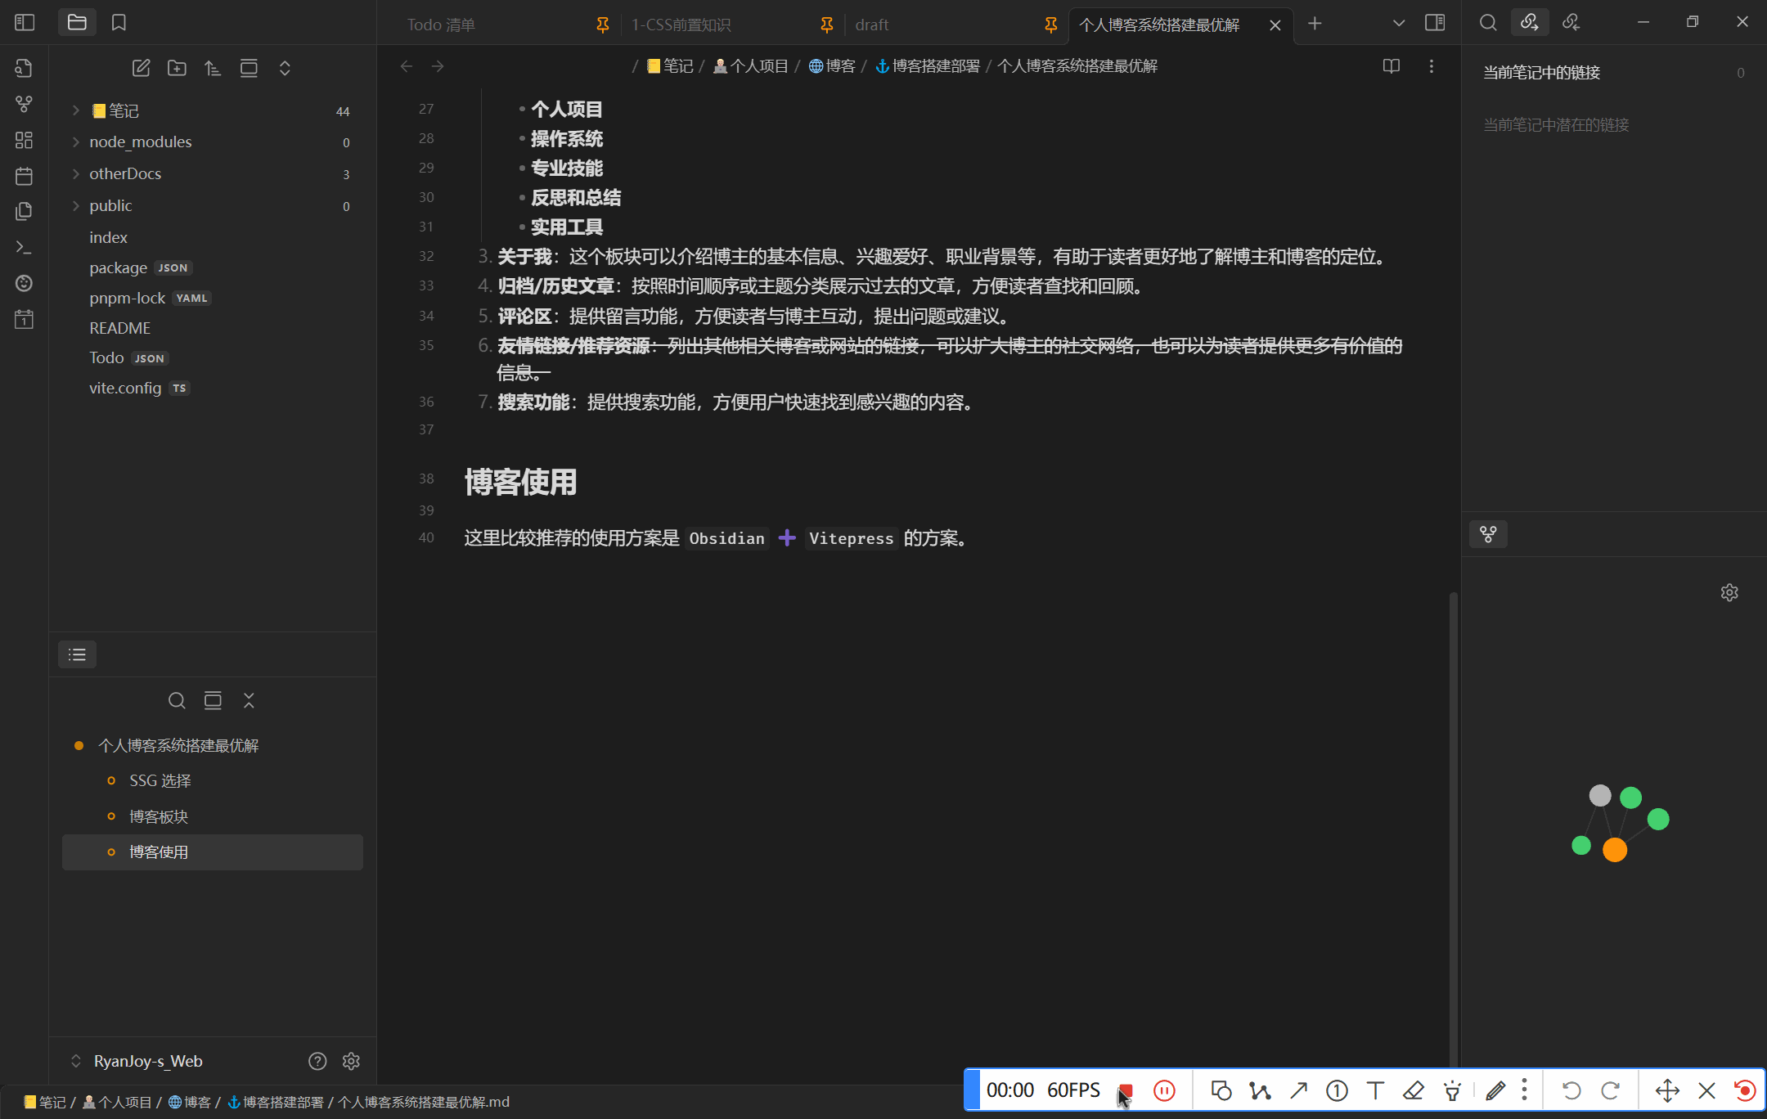Viewport: 1767px width, 1119px height.
Task: Open the graph view ribbon icon
Action: (x=24, y=104)
